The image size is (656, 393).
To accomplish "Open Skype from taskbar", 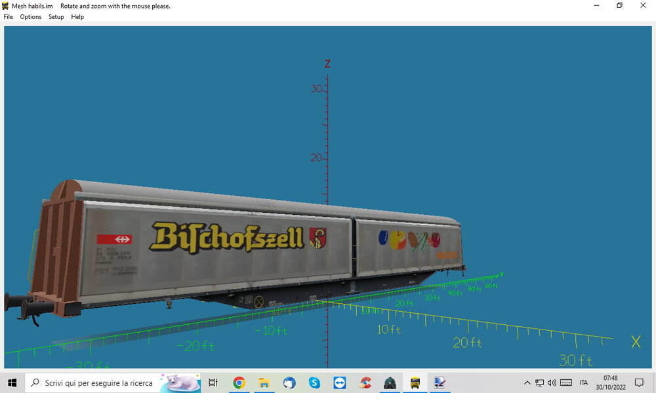I will click(314, 383).
